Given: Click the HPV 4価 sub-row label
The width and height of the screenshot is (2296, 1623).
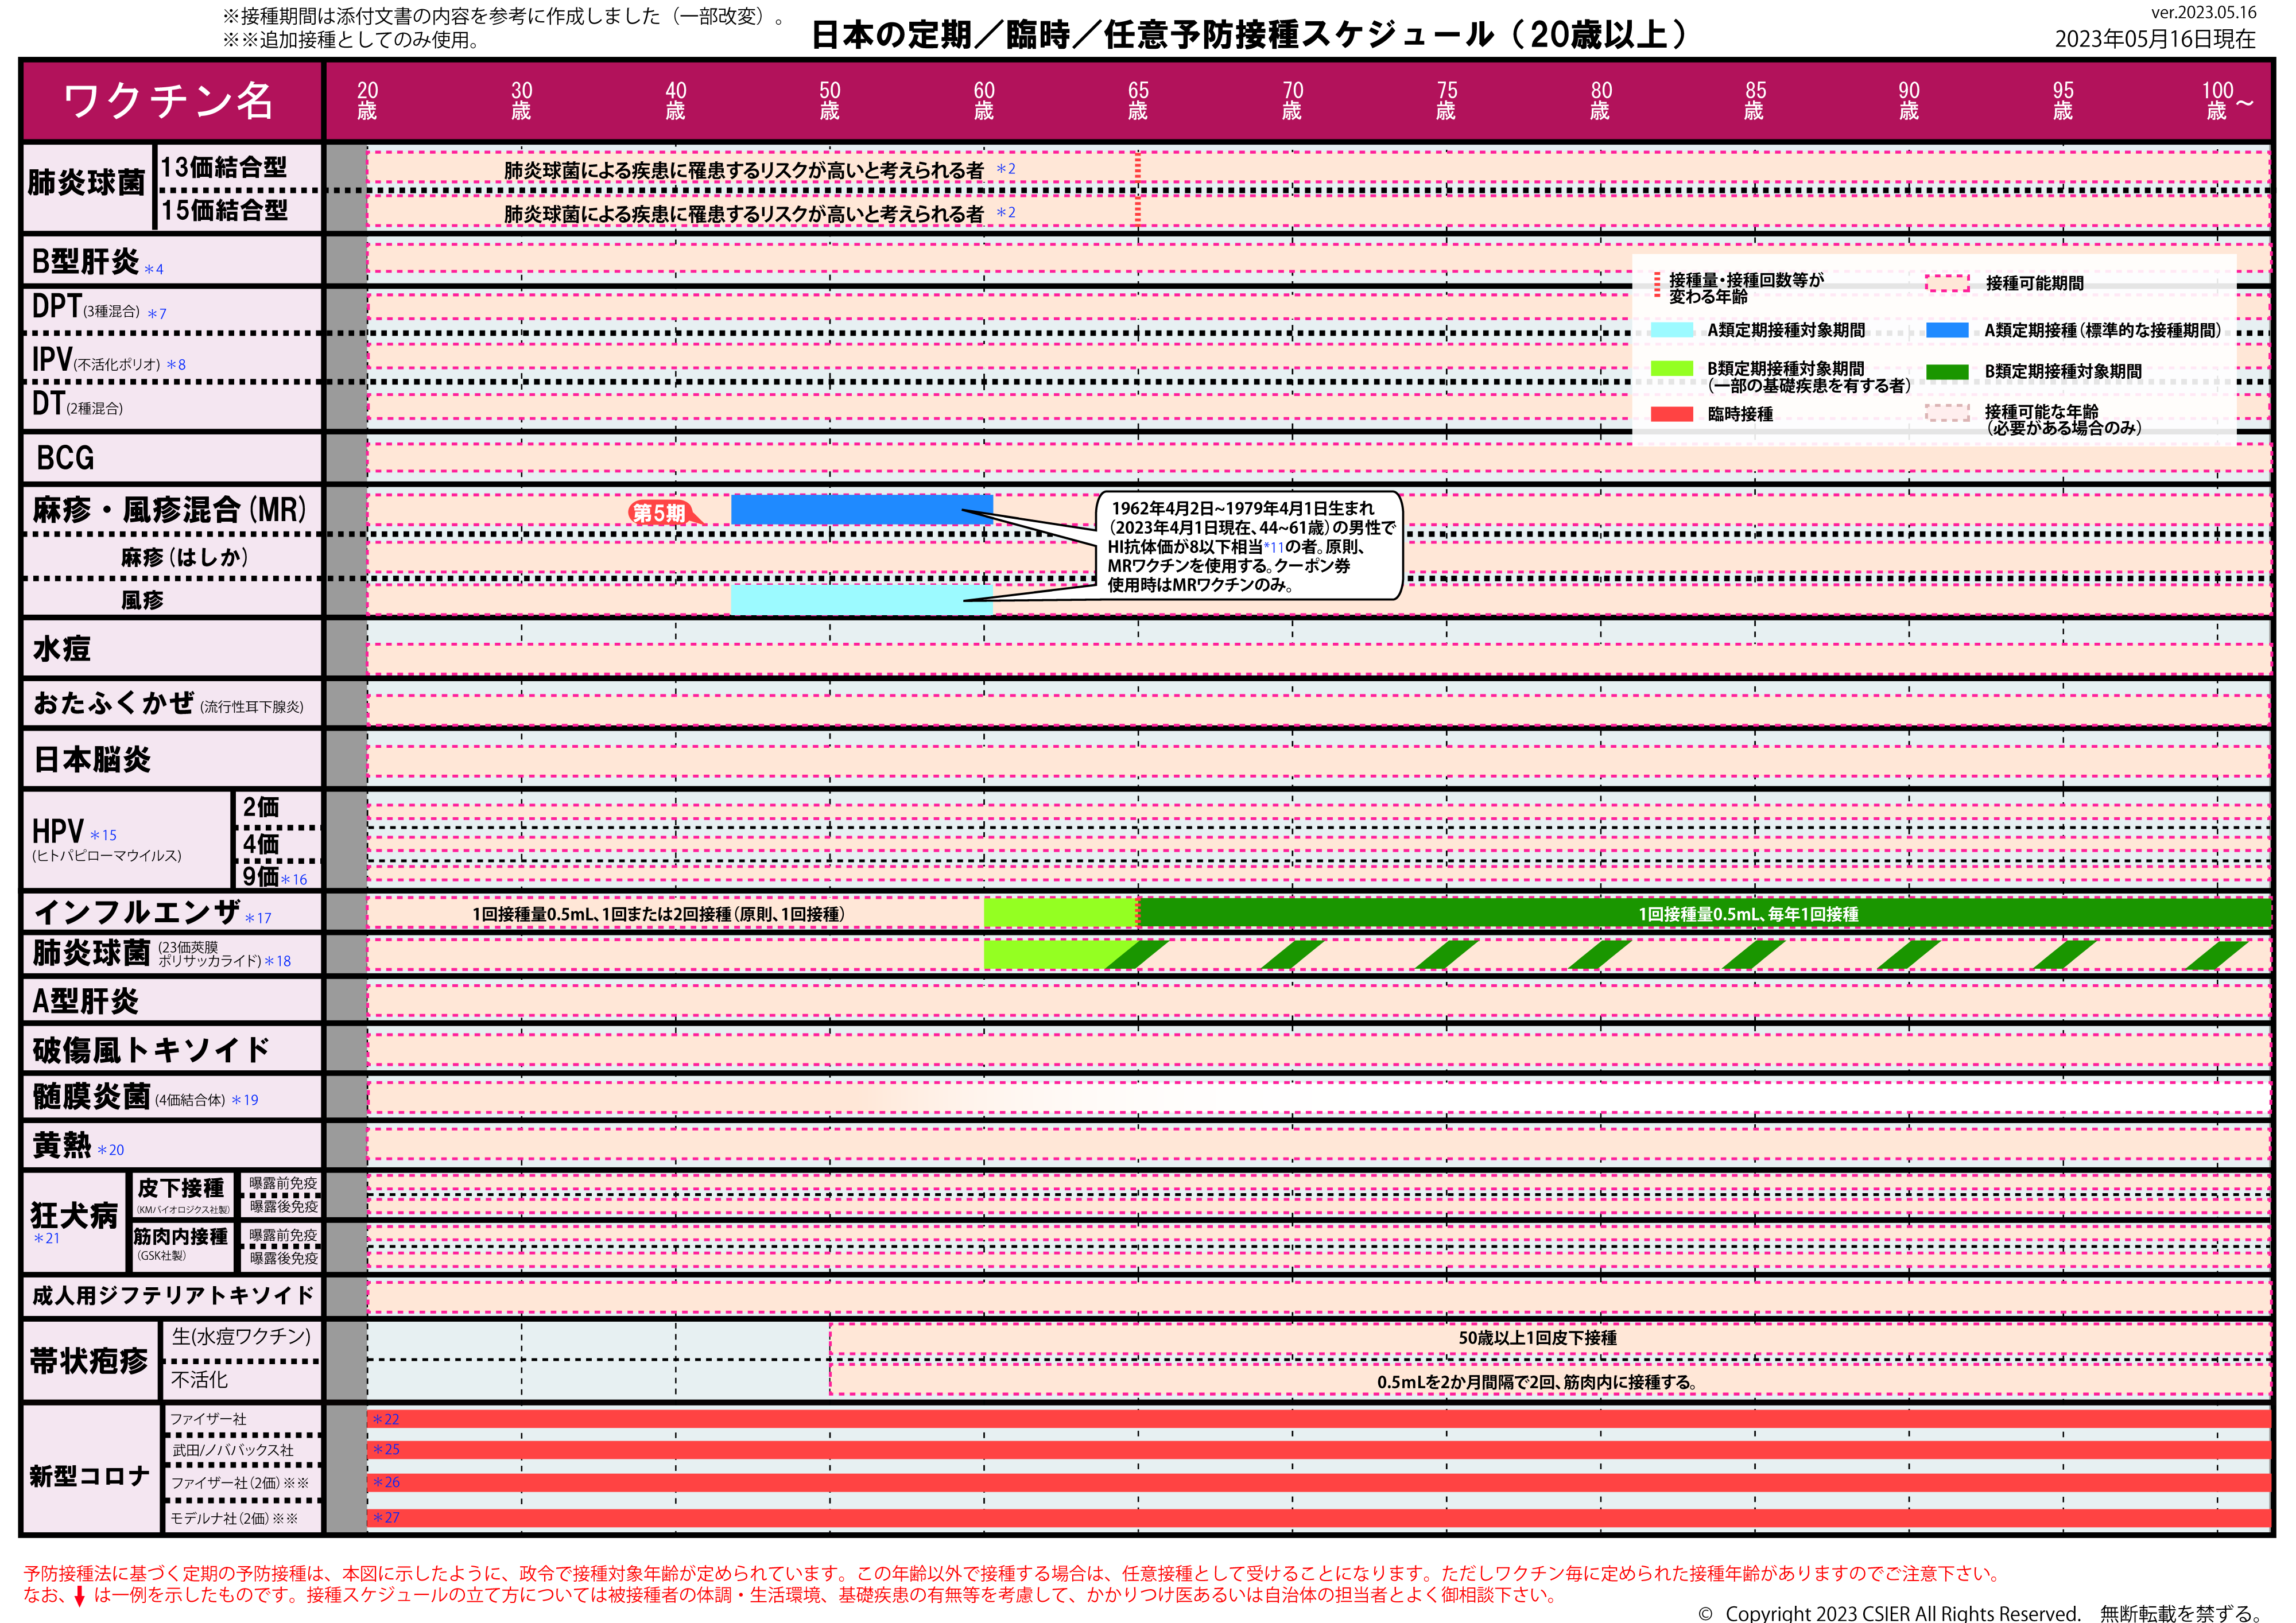Looking at the screenshot, I should (261, 844).
